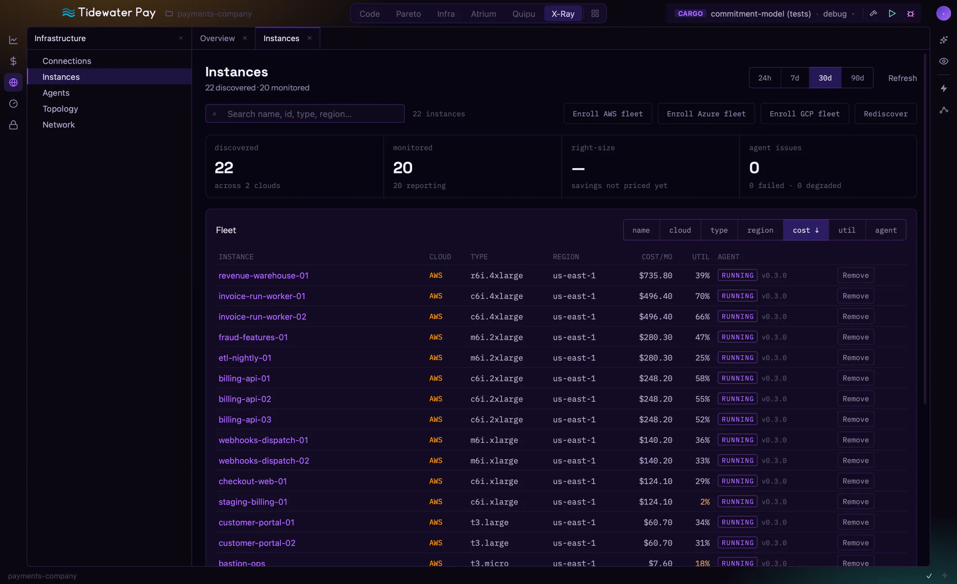Click the lightning bolt icon in right rail
This screenshot has width=957, height=584.
coord(944,88)
